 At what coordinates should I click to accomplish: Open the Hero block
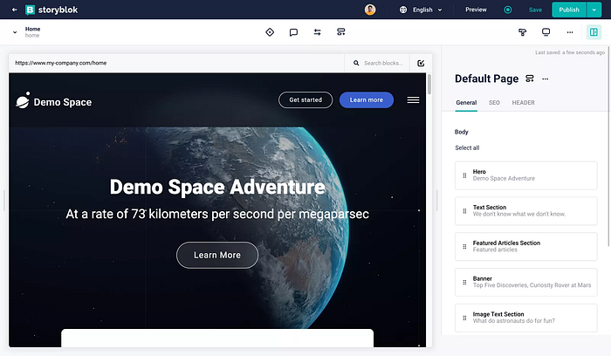click(x=526, y=175)
